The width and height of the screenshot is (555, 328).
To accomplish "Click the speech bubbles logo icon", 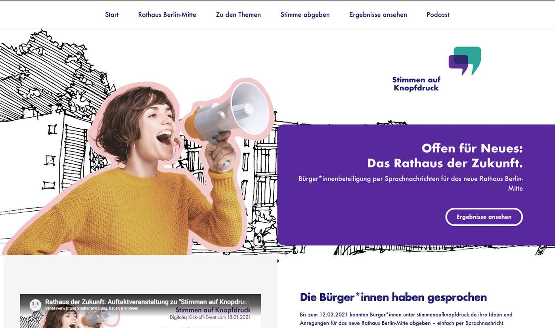I will click(465, 61).
